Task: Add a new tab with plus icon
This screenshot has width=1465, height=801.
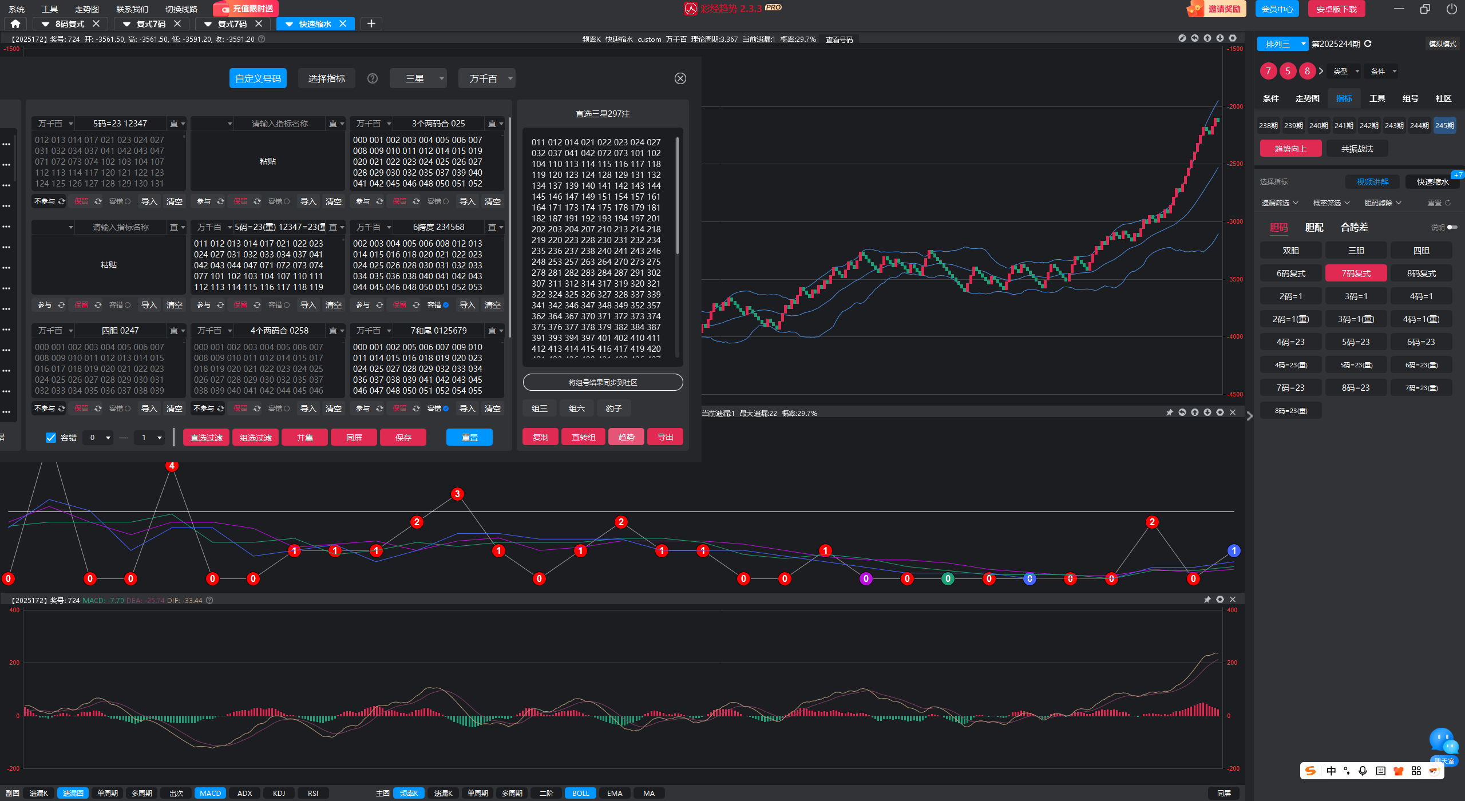Action: point(371,24)
